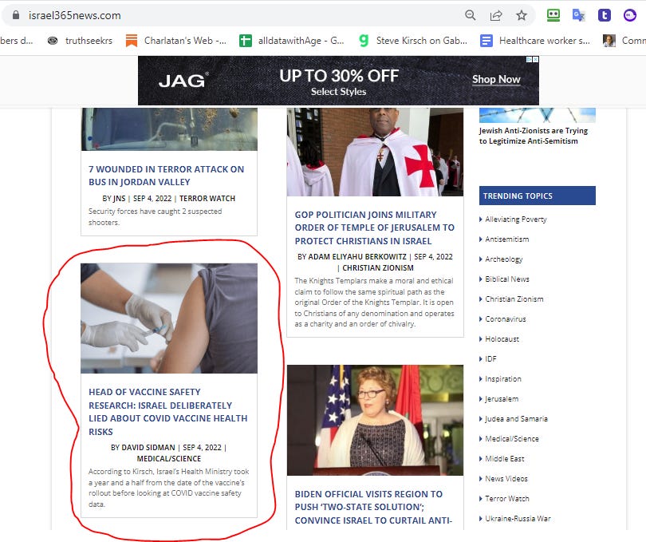Open 7 Wounded in Terror Attack headline
646x542 pixels.
167,176
